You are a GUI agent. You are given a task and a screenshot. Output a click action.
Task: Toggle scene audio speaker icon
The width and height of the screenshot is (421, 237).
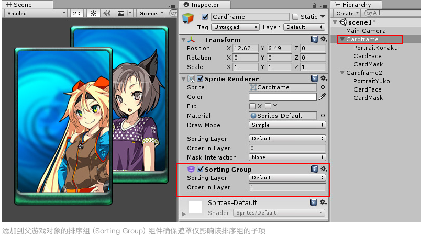point(107,13)
